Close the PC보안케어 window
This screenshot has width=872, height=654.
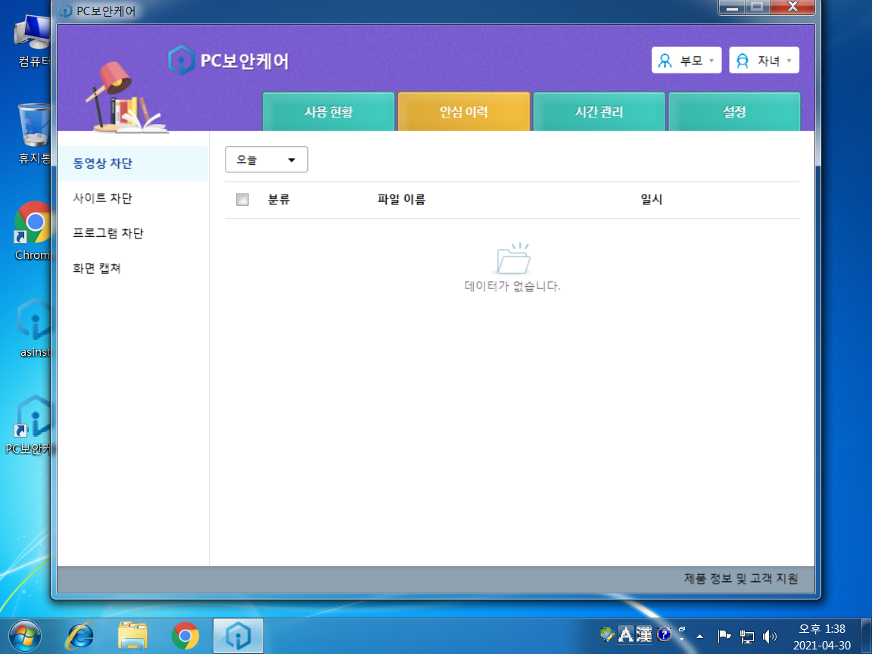[793, 7]
